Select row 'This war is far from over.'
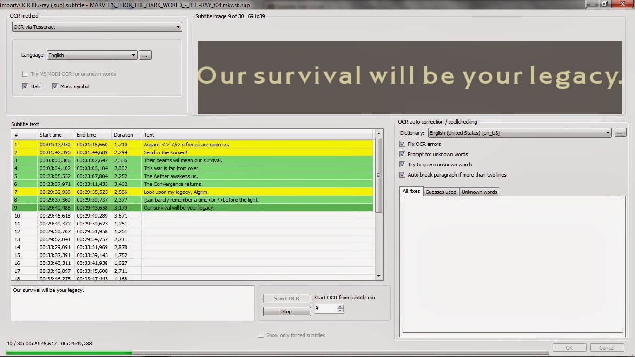The image size is (635, 357). 192,168
